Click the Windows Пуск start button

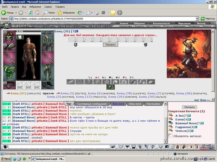click(x=6, y=159)
